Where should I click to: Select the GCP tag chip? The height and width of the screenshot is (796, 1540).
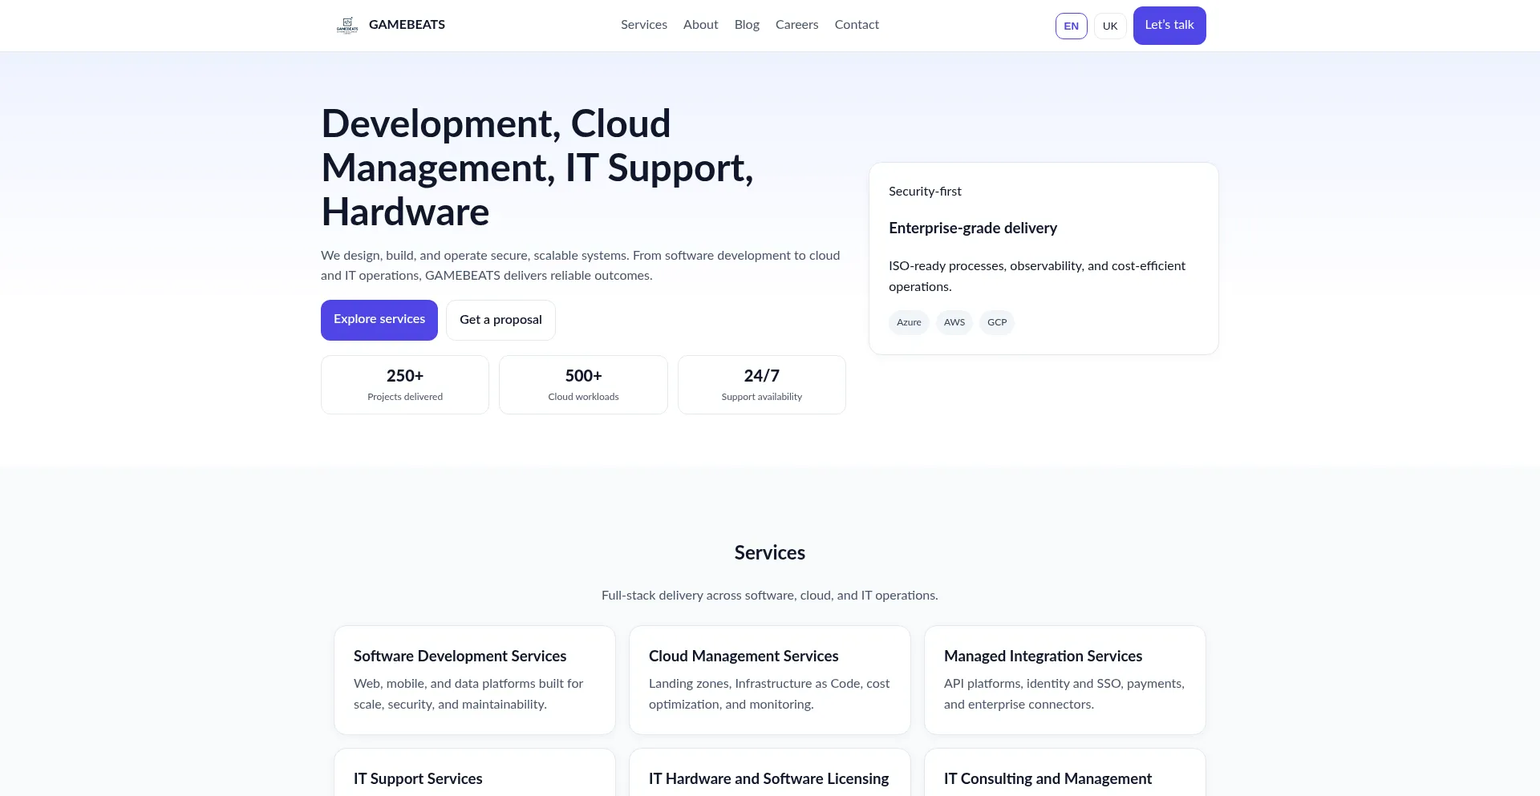pos(997,322)
